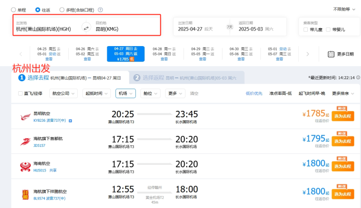Open the 8L9574 波音737(中) flight link
The height and width of the screenshot is (208, 361).
click(x=49, y=198)
